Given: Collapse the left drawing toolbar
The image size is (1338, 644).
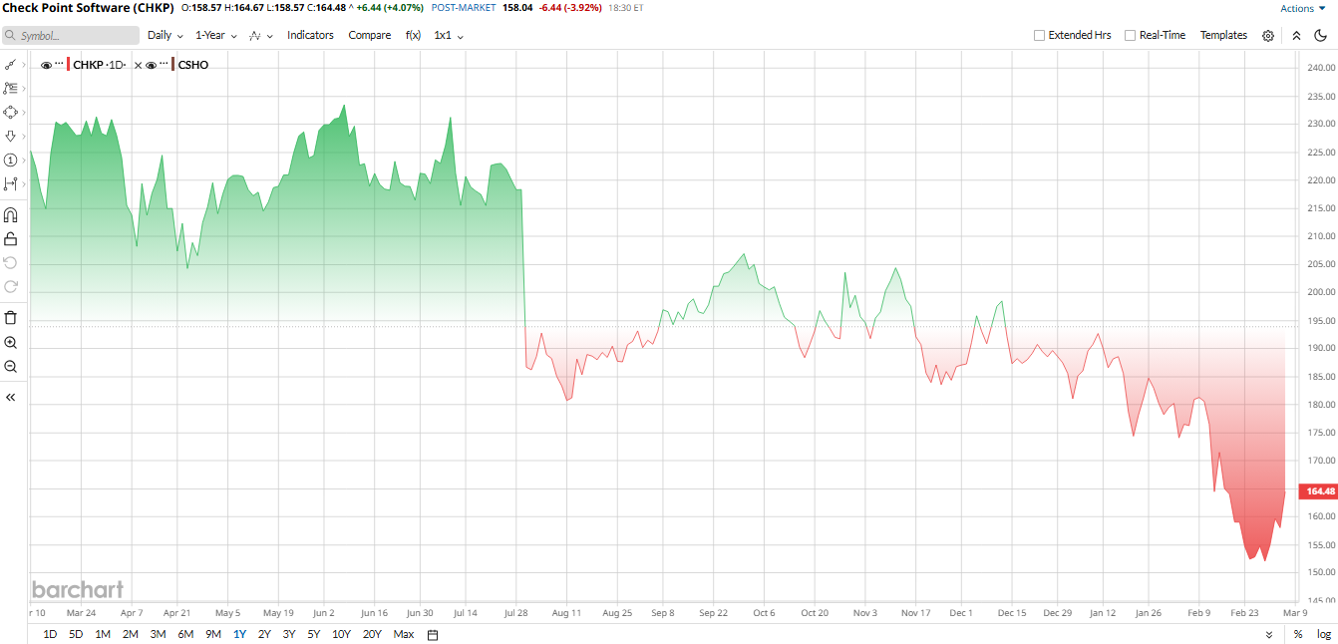Looking at the screenshot, I should 11,397.
